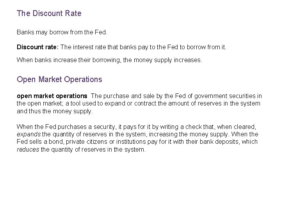This screenshot has width=281, height=211.
Task: Click the line starting 'When banks increase their borrowing'
Action: click(x=110, y=61)
